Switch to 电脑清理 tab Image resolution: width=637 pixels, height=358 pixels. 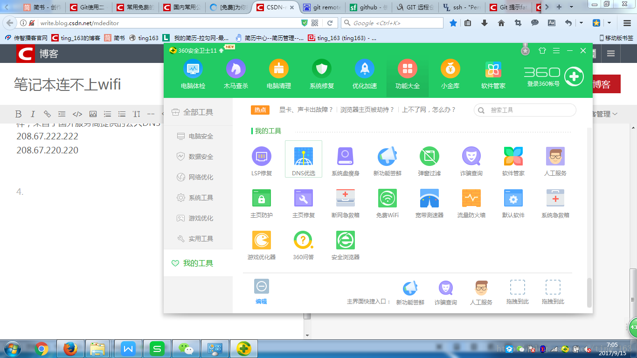279,74
